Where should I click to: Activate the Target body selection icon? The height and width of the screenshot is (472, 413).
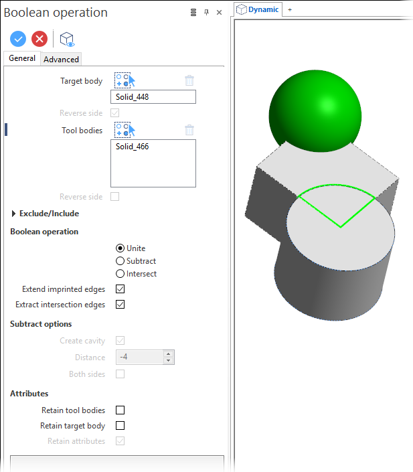click(x=125, y=80)
